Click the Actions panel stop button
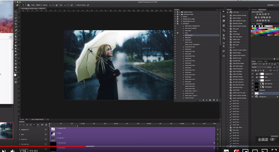 click(200, 100)
